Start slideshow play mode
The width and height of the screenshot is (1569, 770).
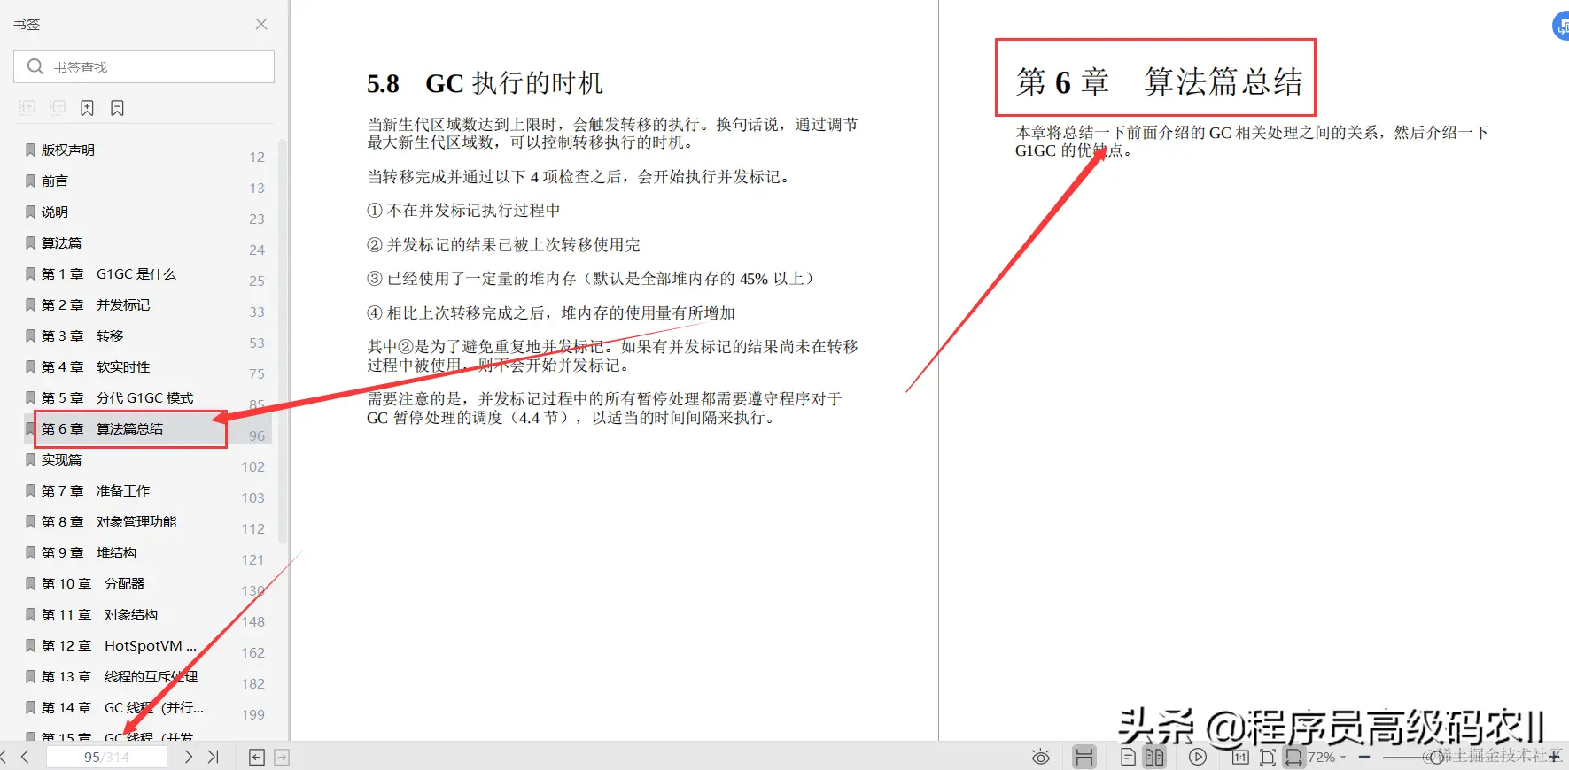(1198, 757)
